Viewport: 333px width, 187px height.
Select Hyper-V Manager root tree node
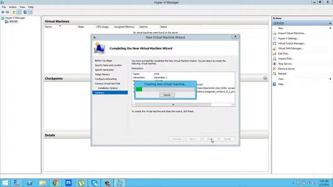(x=15, y=18)
